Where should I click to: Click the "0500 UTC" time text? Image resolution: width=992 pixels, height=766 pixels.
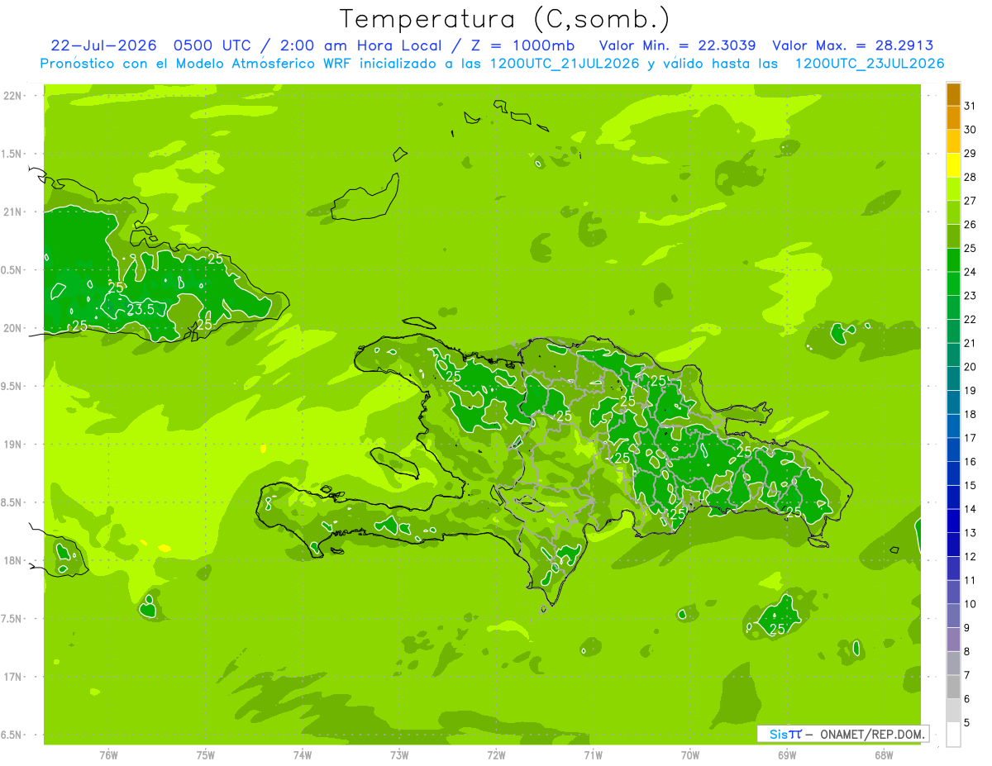click(214, 45)
